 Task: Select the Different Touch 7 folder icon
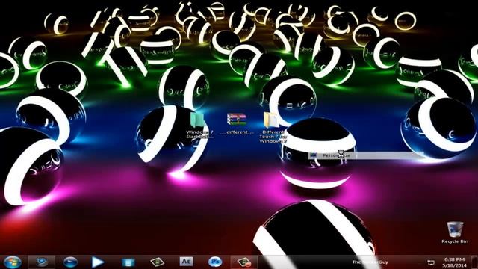pyautogui.click(x=273, y=128)
